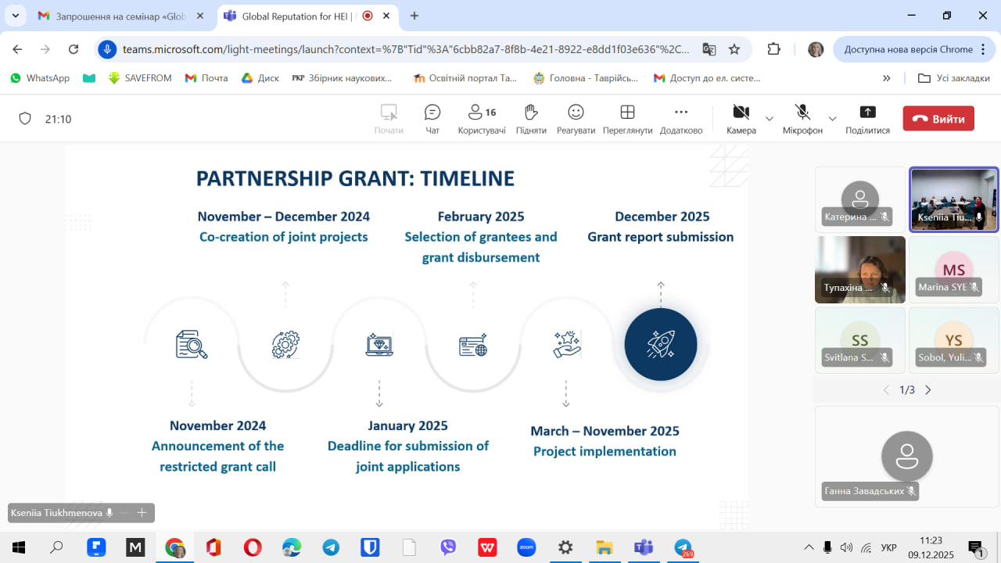Click the shield meeting security icon

pos(25,119)
